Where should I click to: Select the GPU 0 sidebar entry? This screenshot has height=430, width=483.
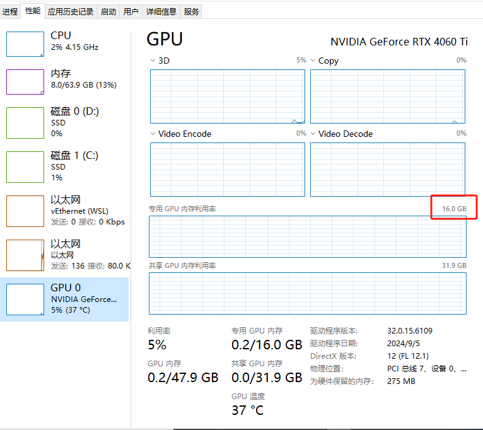pos(65,299)
